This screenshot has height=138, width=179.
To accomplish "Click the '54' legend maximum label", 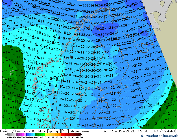I will click(x=81, y=137).
